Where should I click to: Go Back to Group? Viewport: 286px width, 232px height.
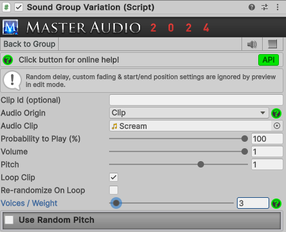[30, 44]
